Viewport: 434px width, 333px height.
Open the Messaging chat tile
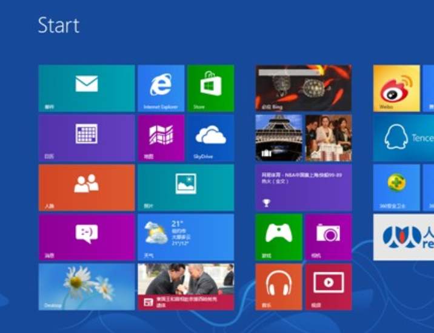[87, 237]
